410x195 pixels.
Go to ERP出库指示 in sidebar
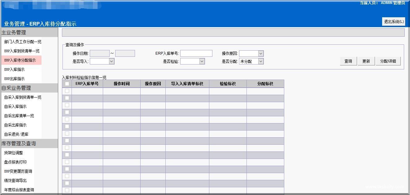click(14, 79)
